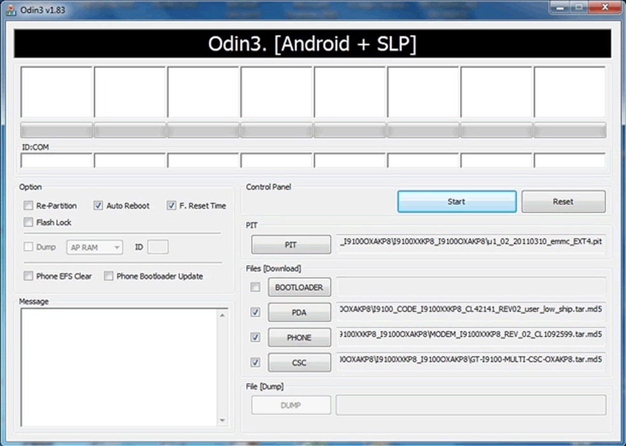Click the PDA file button
Viewport: 626px width, 446px height.
pos(299,312)
